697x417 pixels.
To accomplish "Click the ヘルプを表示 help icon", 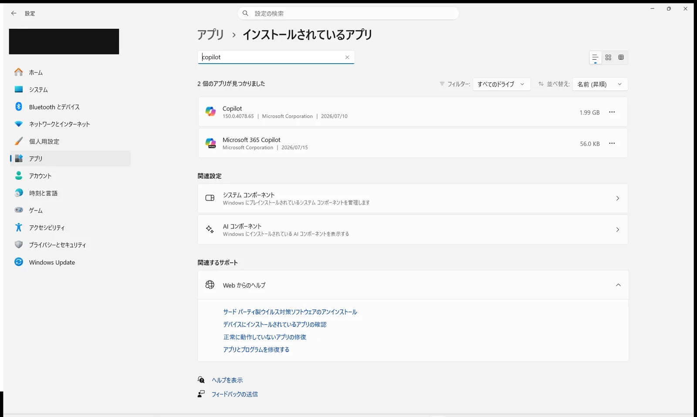I will coord(201,380).
